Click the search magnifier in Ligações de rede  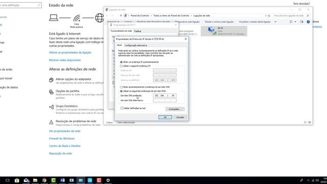tap(308, 16)
